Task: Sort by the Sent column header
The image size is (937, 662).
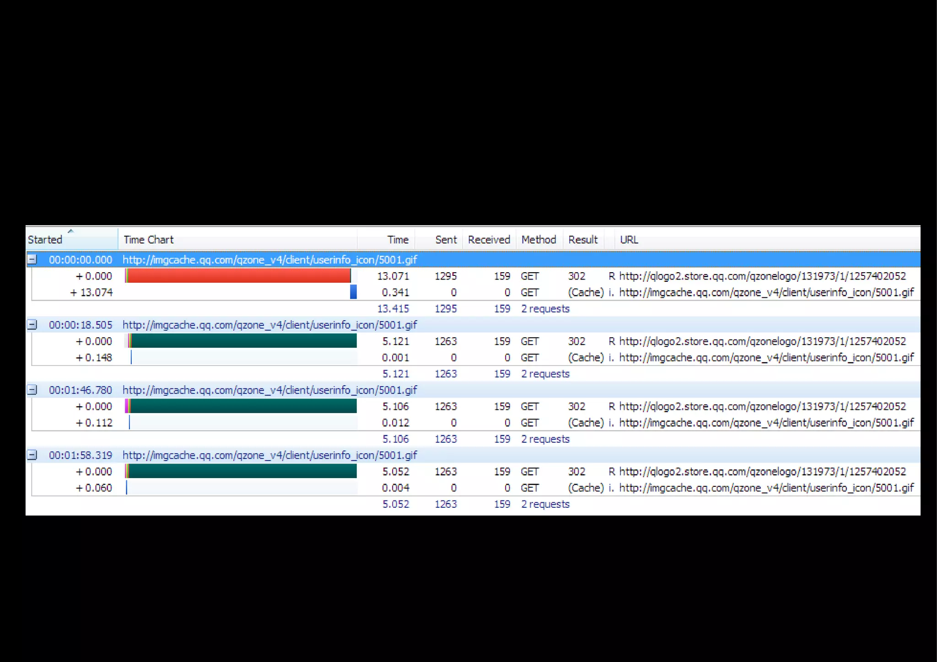Action: (446, 240)
